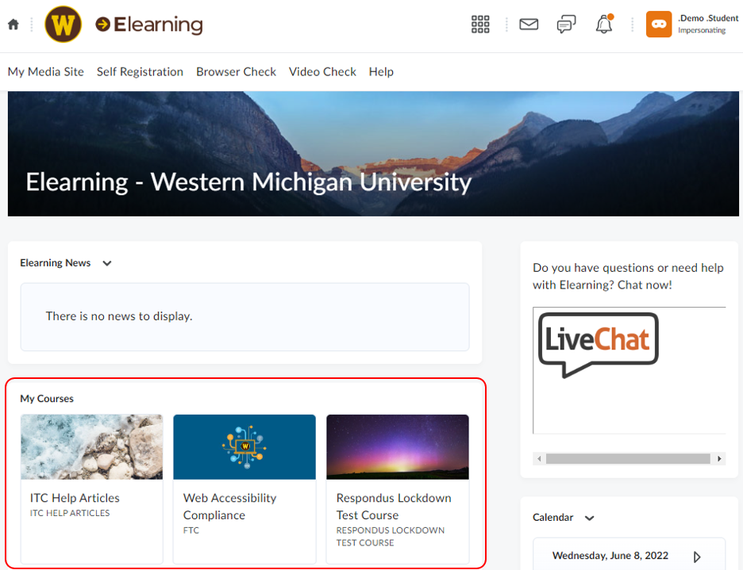The width and height of the screenshot is (743, 570).
Task: Check alerts via the notification bell
Action: tap(603, 24)
